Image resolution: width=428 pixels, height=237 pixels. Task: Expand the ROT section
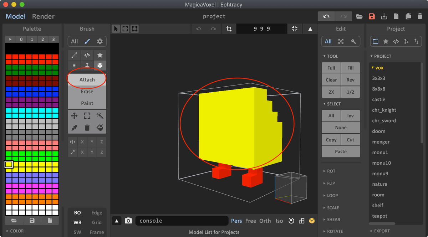point(329,171)
